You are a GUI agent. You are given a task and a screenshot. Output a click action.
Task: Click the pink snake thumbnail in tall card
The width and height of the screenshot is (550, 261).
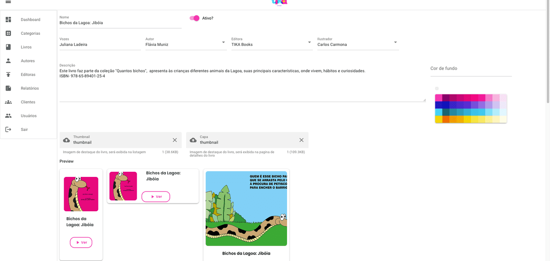[x=81, y=194]
